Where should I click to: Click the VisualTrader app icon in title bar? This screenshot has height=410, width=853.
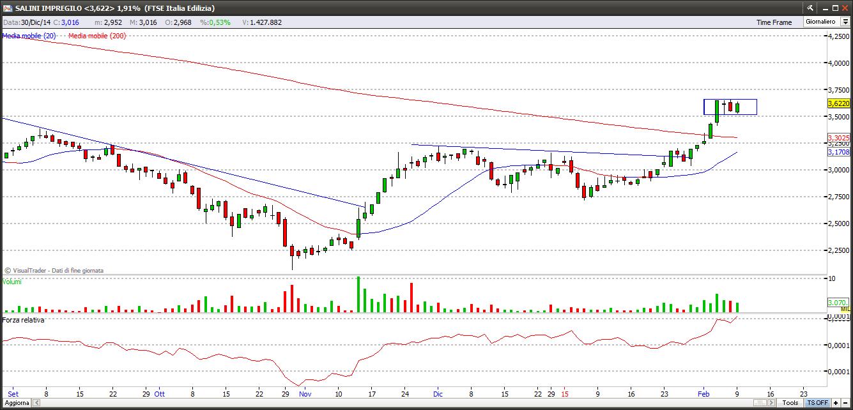[6, 8]
